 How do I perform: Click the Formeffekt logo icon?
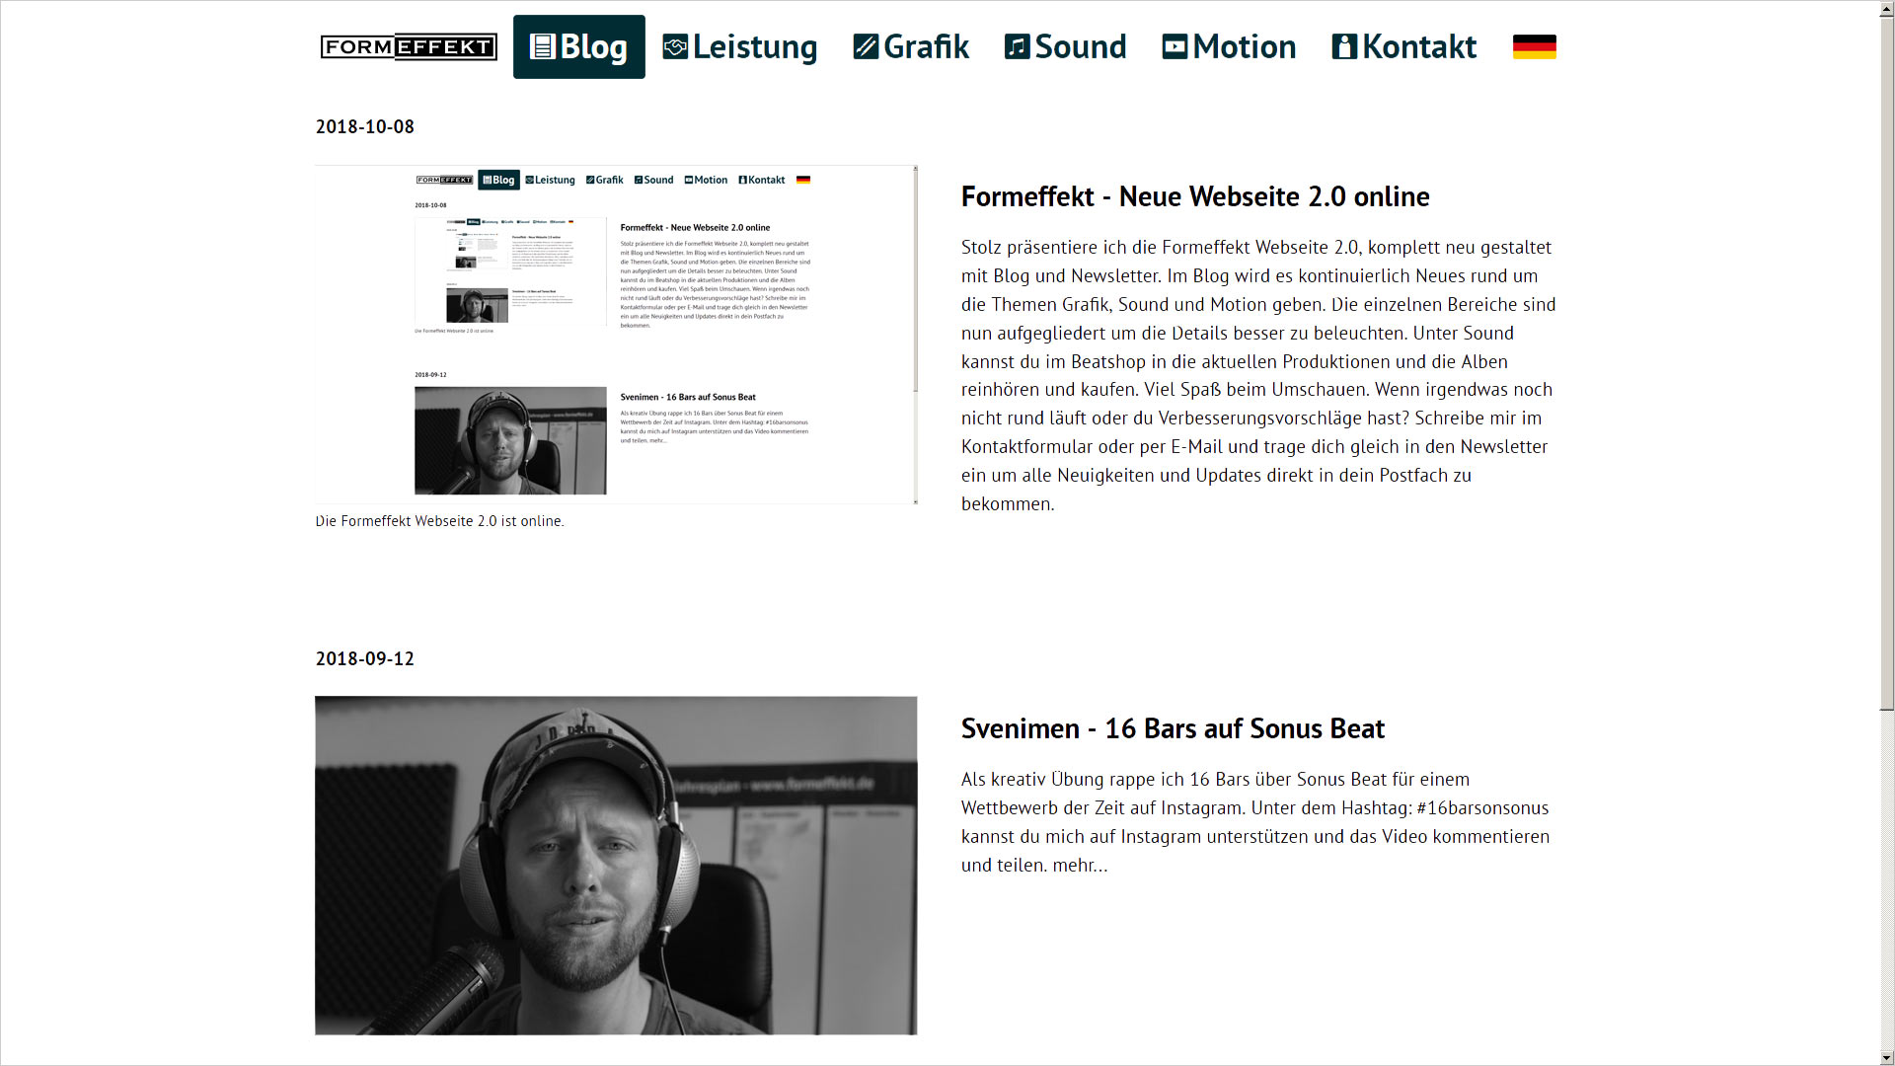tap(408, 46)
